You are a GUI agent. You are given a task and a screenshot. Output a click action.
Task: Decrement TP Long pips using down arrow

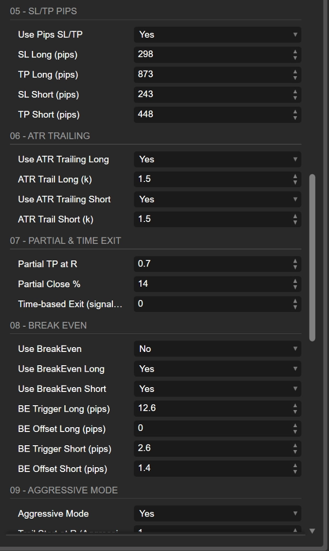tap(294, 77)
